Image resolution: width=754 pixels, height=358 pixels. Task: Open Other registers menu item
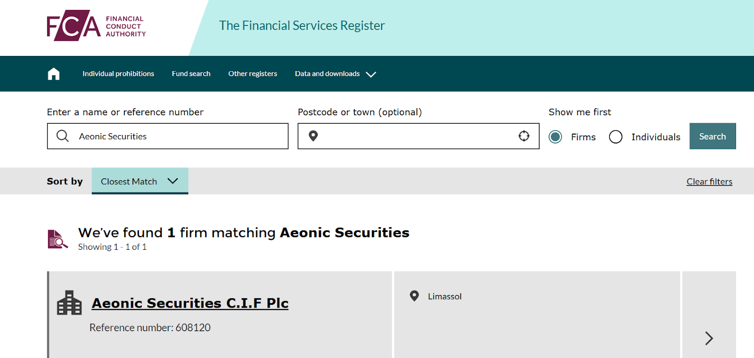coord(253,74)
